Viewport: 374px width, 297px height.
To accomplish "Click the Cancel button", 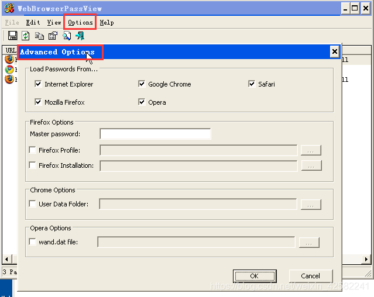I will [x=311, y=276].
